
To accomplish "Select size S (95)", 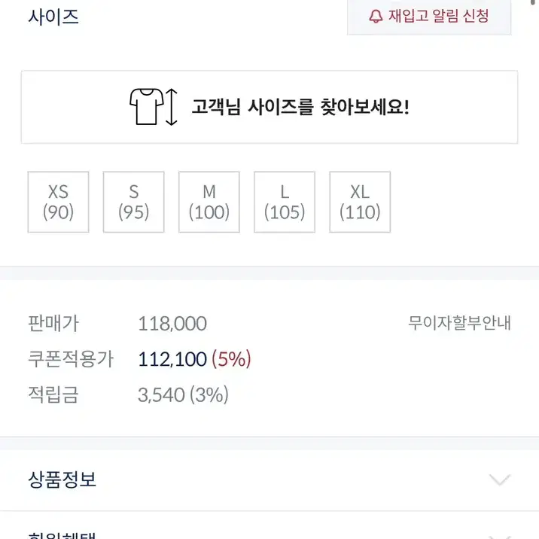I will coord(134,202).
